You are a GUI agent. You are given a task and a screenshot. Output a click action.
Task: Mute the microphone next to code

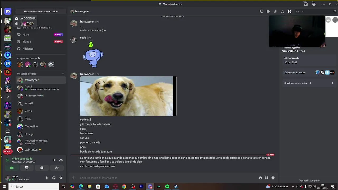pyautogui.click(x=47, y=178)
